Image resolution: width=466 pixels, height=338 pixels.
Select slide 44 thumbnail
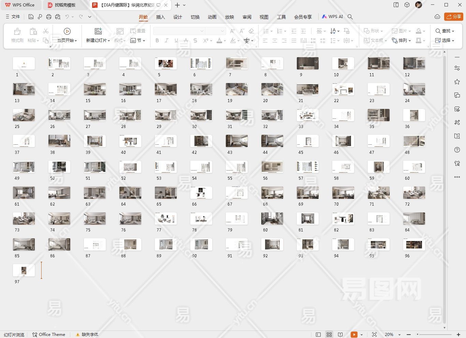pos(272,141)
